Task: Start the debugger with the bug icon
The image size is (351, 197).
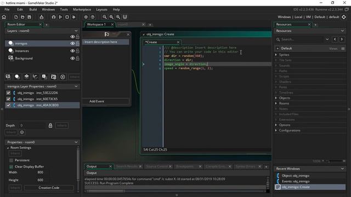Action: (x=54, y=17)
